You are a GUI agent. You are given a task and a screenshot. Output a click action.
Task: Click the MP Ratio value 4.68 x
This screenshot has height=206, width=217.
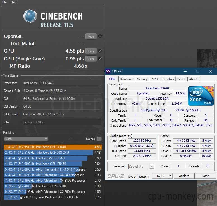click(x=80, y=66)
